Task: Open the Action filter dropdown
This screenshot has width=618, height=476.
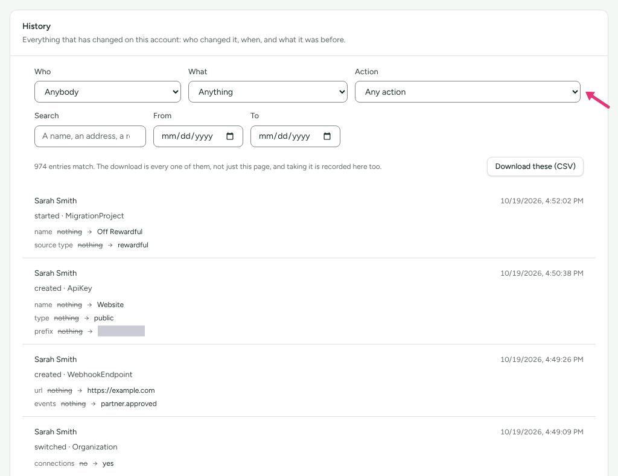Action: coord(468,92)
